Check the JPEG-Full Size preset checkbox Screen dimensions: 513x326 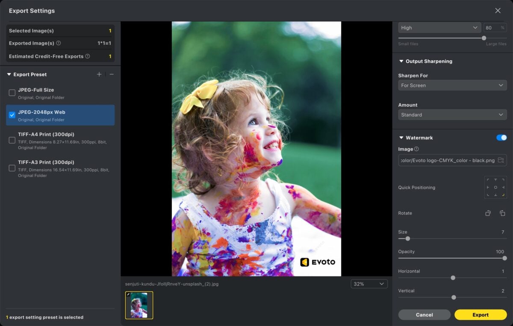tap(12, 92)
